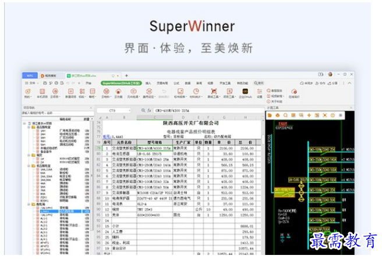Click the 查找 search box in ribbon
Image resolution: width=382 pixels, height=259 pixels.
259,83
